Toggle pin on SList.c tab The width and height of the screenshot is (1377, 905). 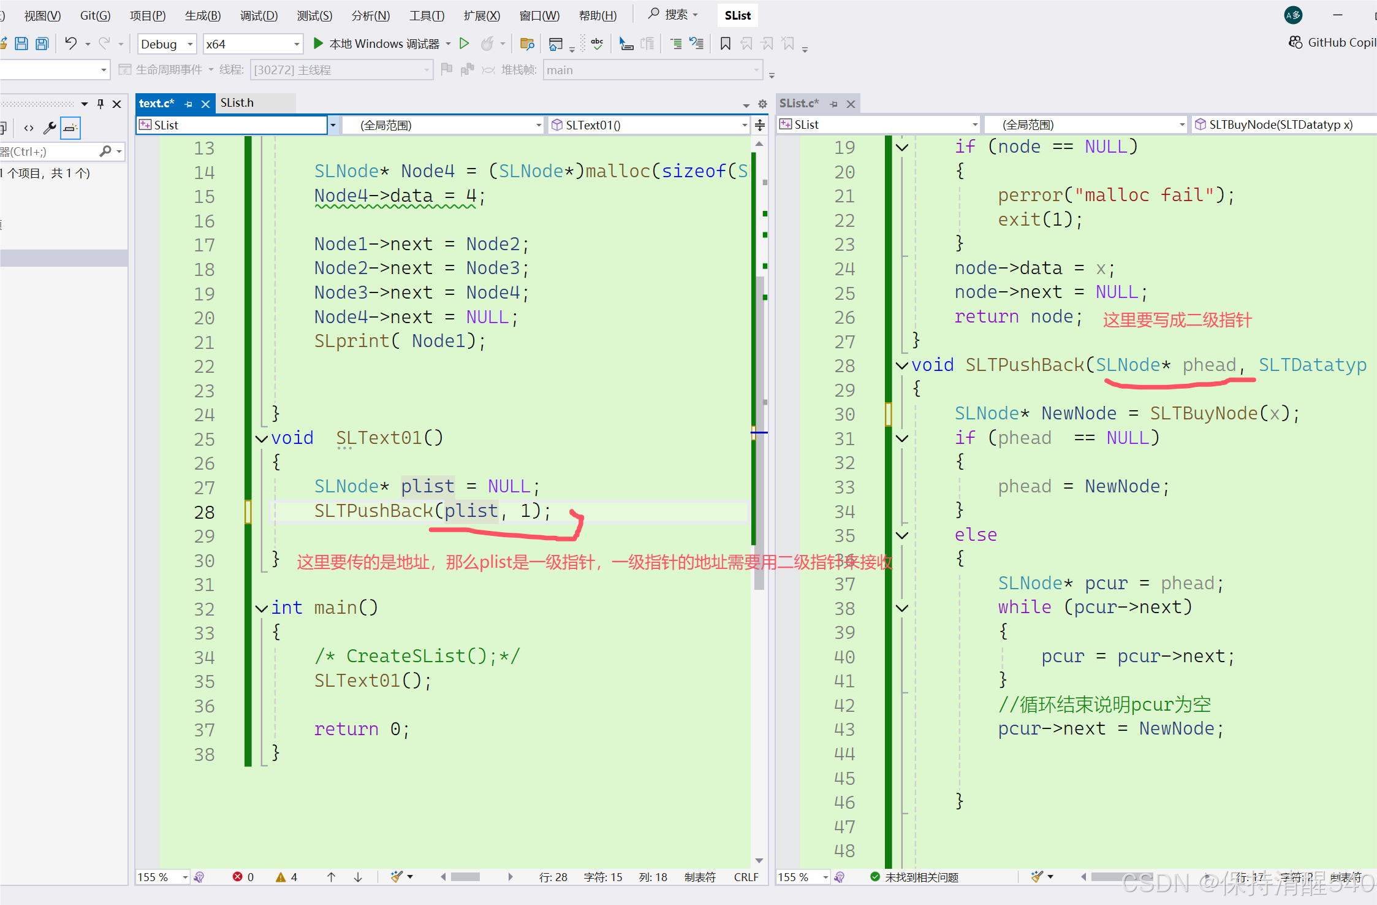[833, 104]
